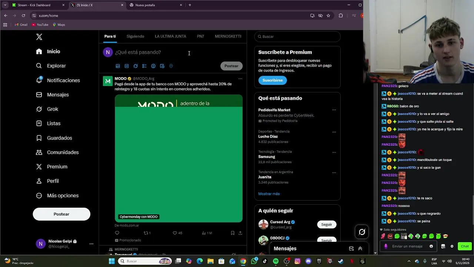Open options for PedidosYa Market trend

pyautogui.click(x=334, y=110)
